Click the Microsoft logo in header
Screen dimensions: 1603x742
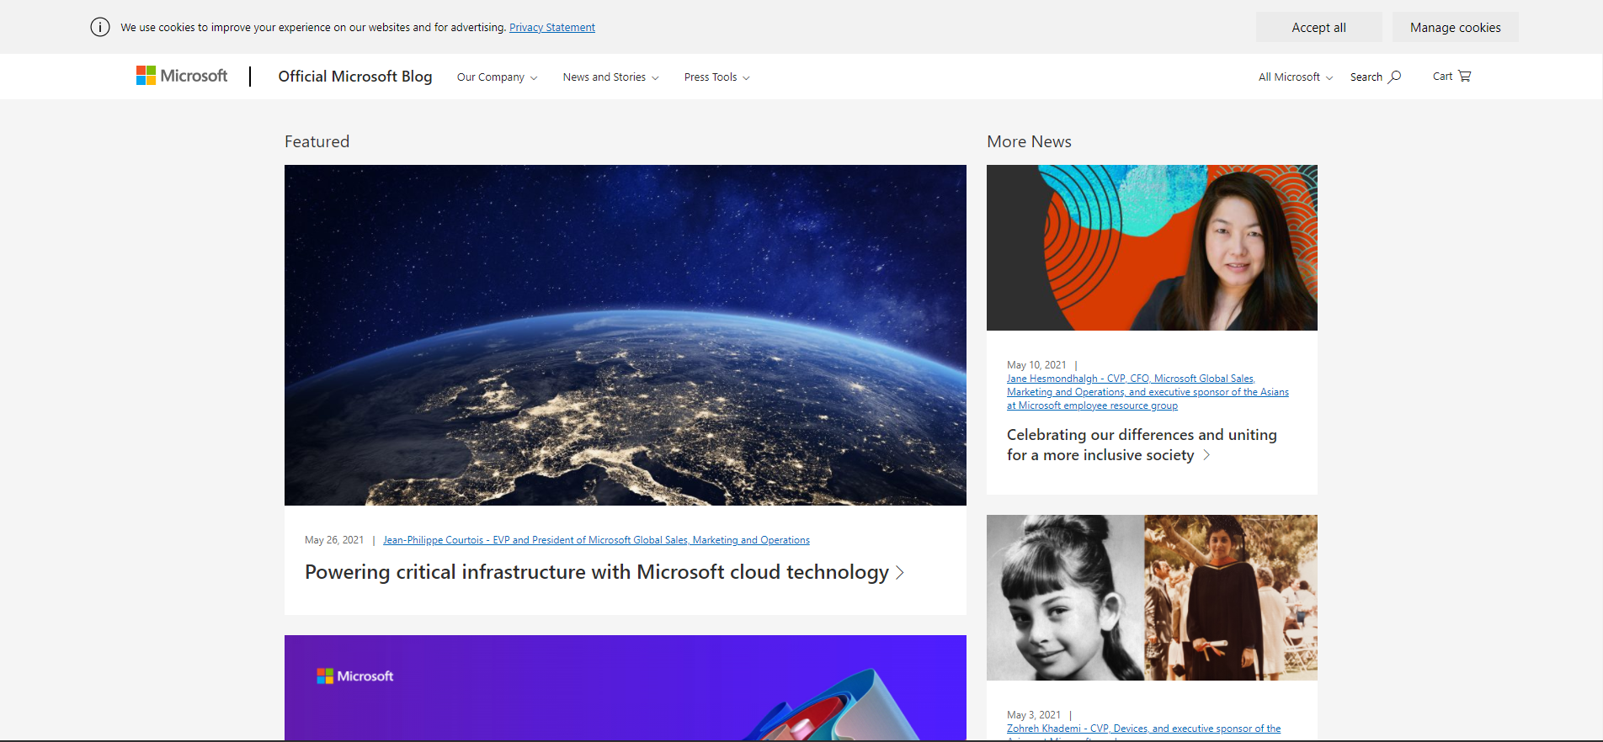click(x=182, y=76)
